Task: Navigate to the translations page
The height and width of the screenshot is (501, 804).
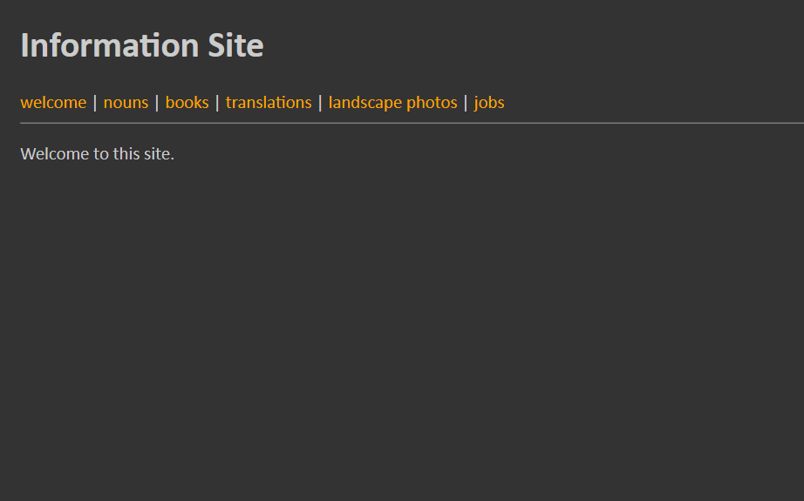Action: pos(269,103)
